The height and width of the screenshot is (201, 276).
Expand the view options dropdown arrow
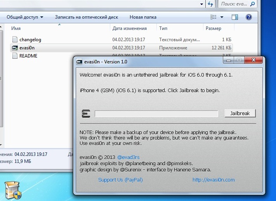tap(222, 17)
